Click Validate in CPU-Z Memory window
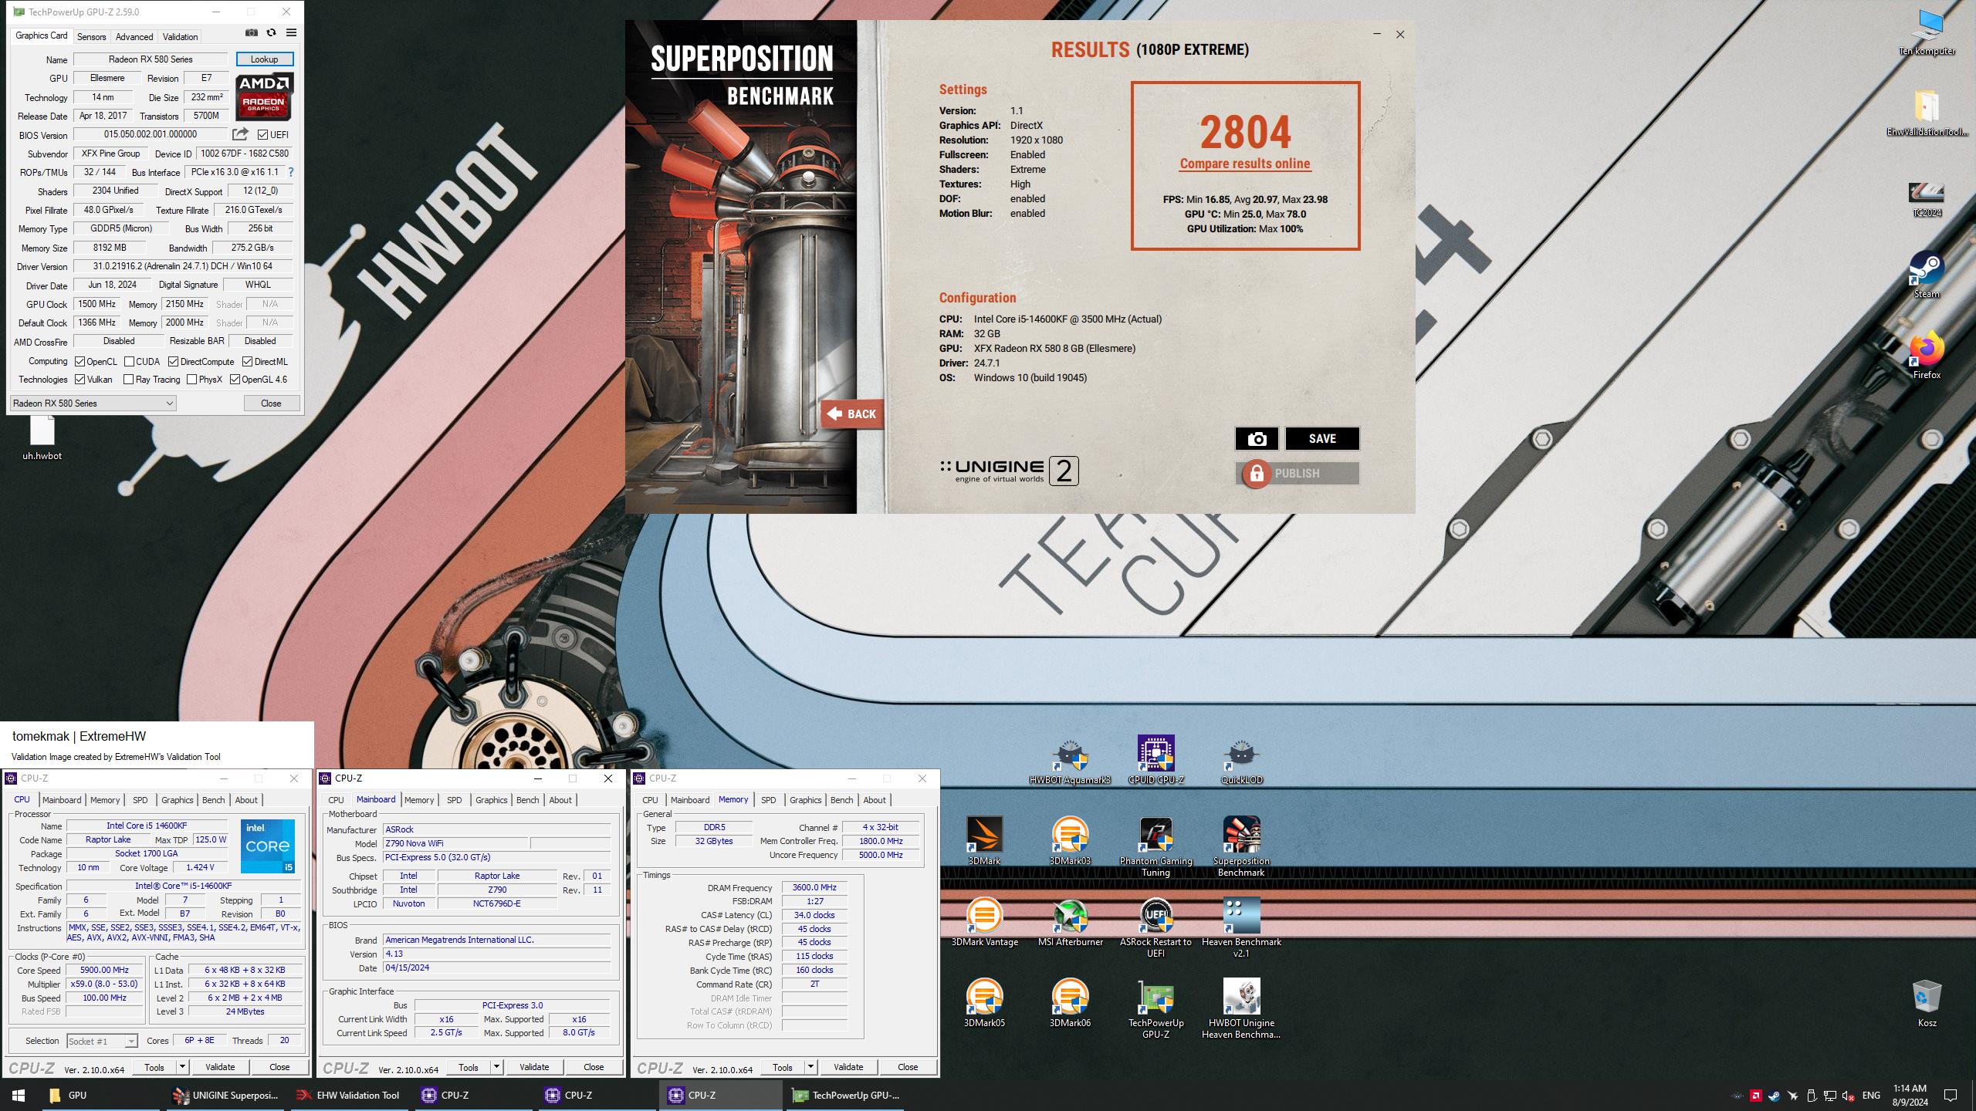 [848, 1067]
